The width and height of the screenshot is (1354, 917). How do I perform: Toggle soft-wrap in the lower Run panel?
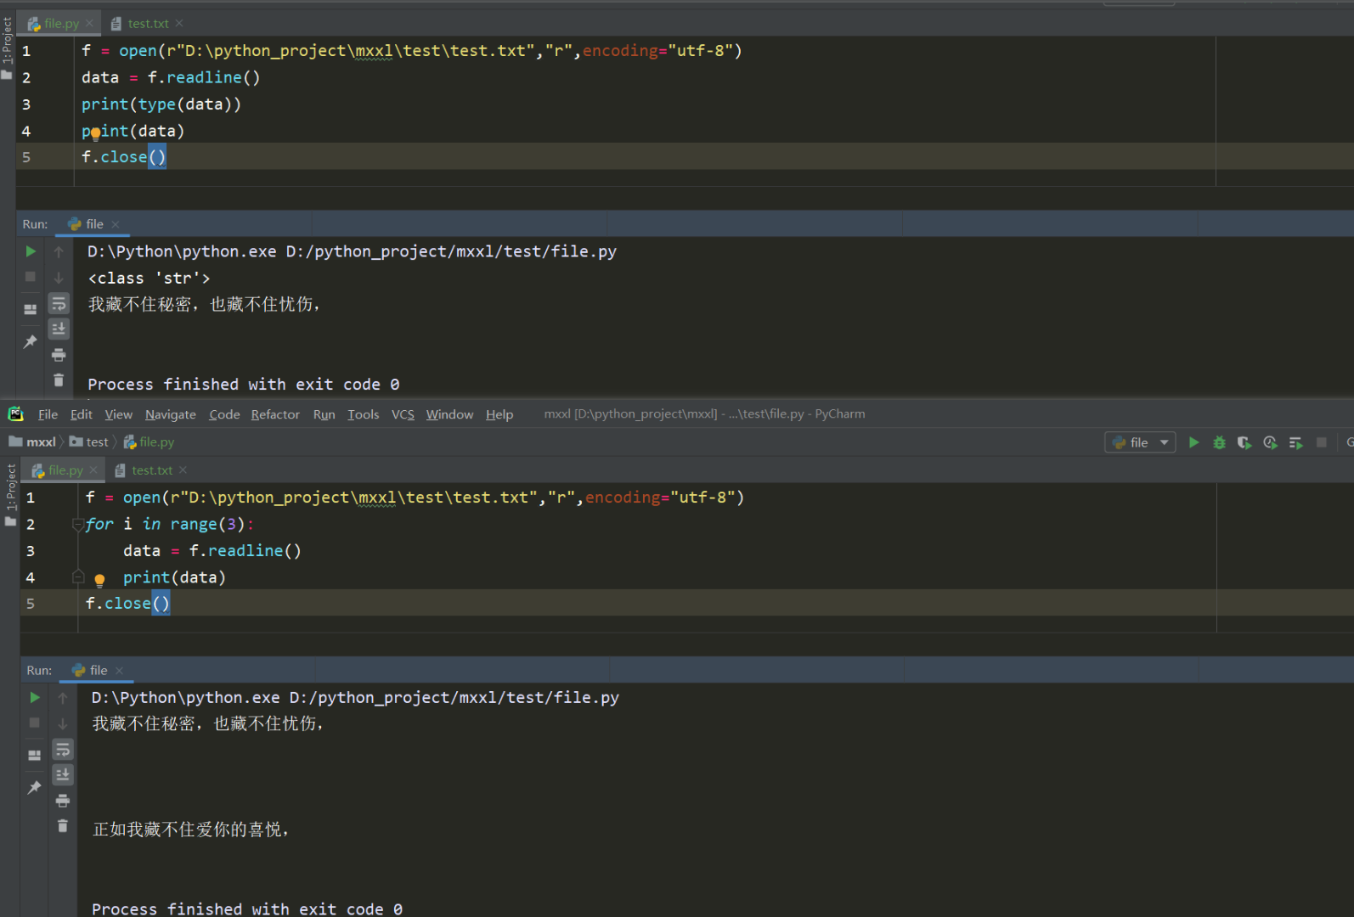click(63, 750)
